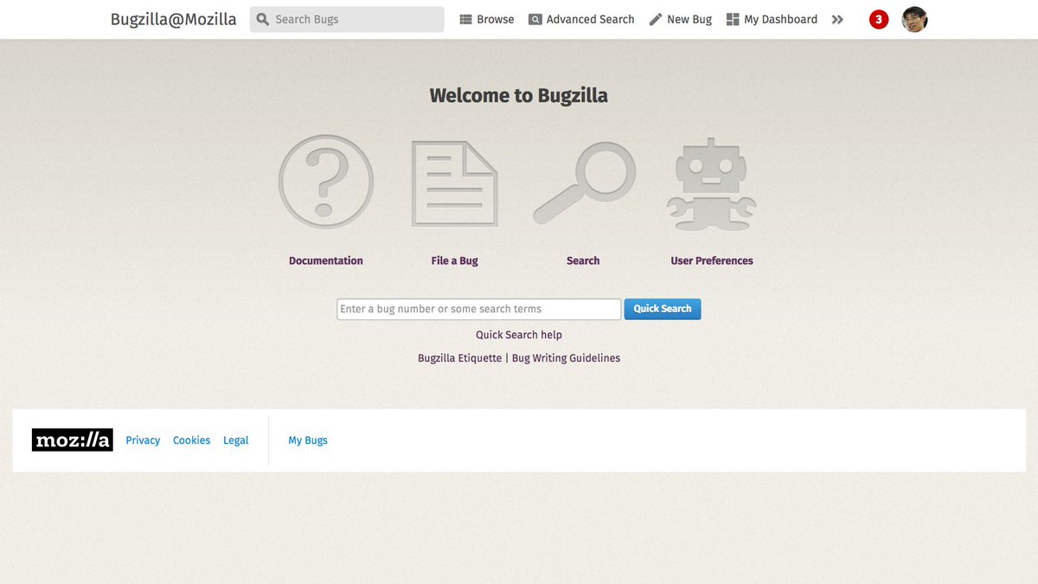Screen dimensions: 1038x584
Task: Click the magnifier icon in Search Bugs box
Action: (263, 19)
